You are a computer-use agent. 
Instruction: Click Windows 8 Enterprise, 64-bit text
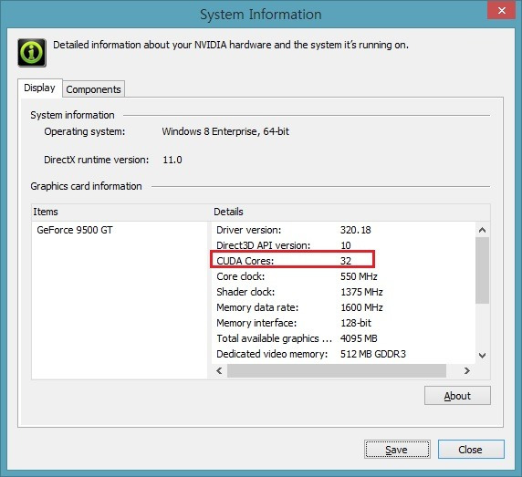pyautogui.click(x=225, y=131)
